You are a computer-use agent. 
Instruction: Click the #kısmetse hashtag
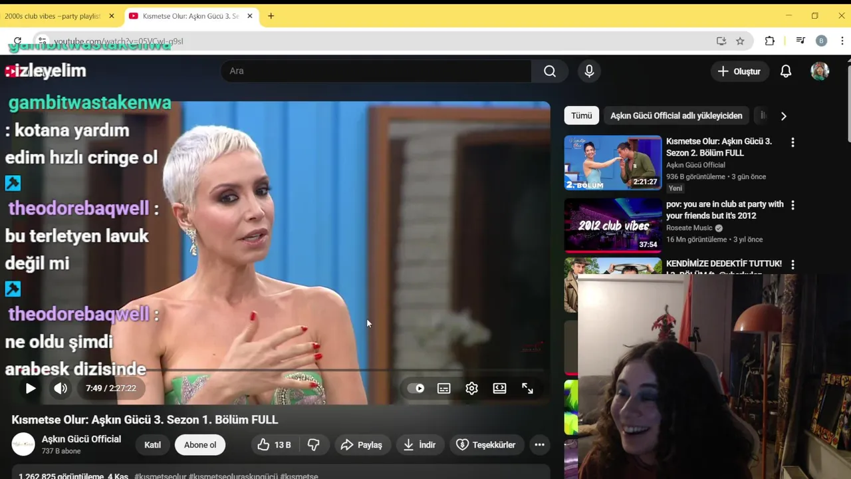[x=299, y=476]
